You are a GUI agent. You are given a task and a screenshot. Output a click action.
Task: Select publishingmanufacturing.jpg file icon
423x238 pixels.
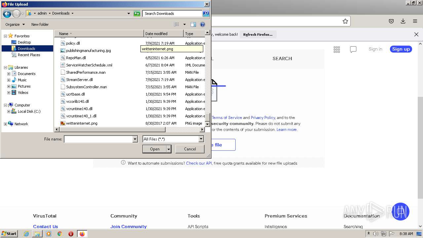(x=63, y=51)
